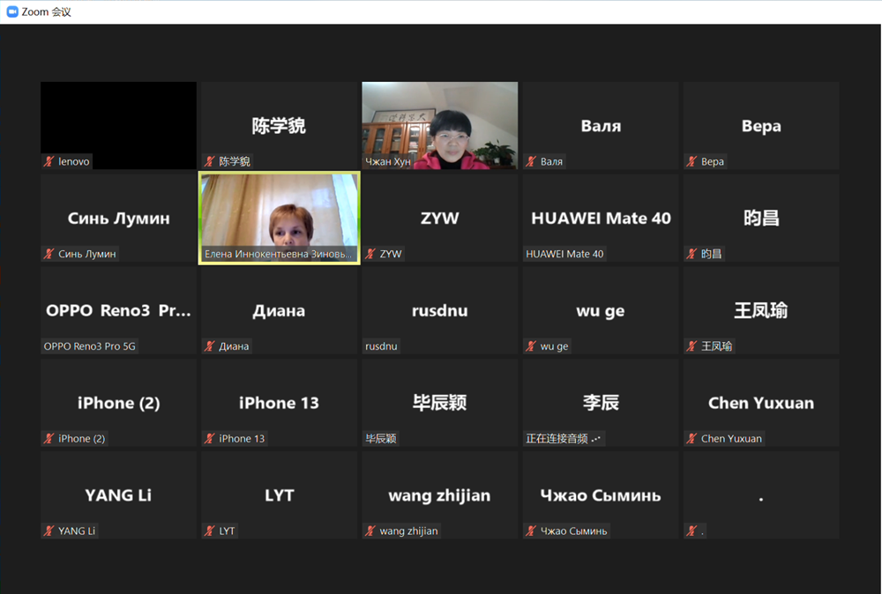Click muted mic icon next to wang zhijian
The height and width of the screenshot is (594, 882).
click(370, 531)
